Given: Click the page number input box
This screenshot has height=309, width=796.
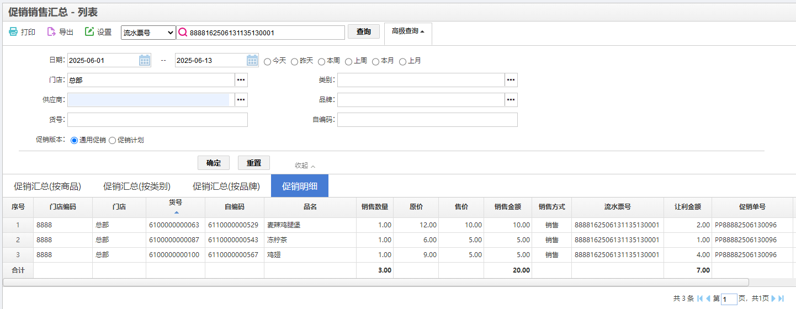Looking at the screenshot, I should click(729, 299).
